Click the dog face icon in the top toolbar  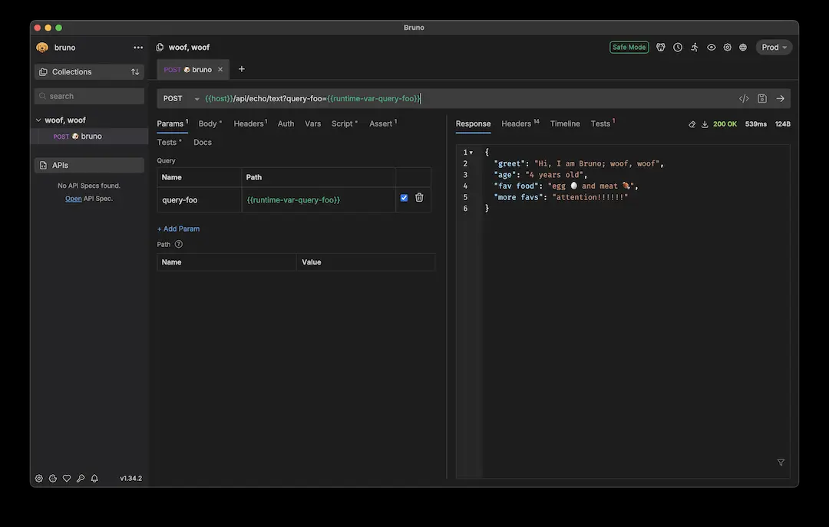pyautogui.click(x=661, y=48)
